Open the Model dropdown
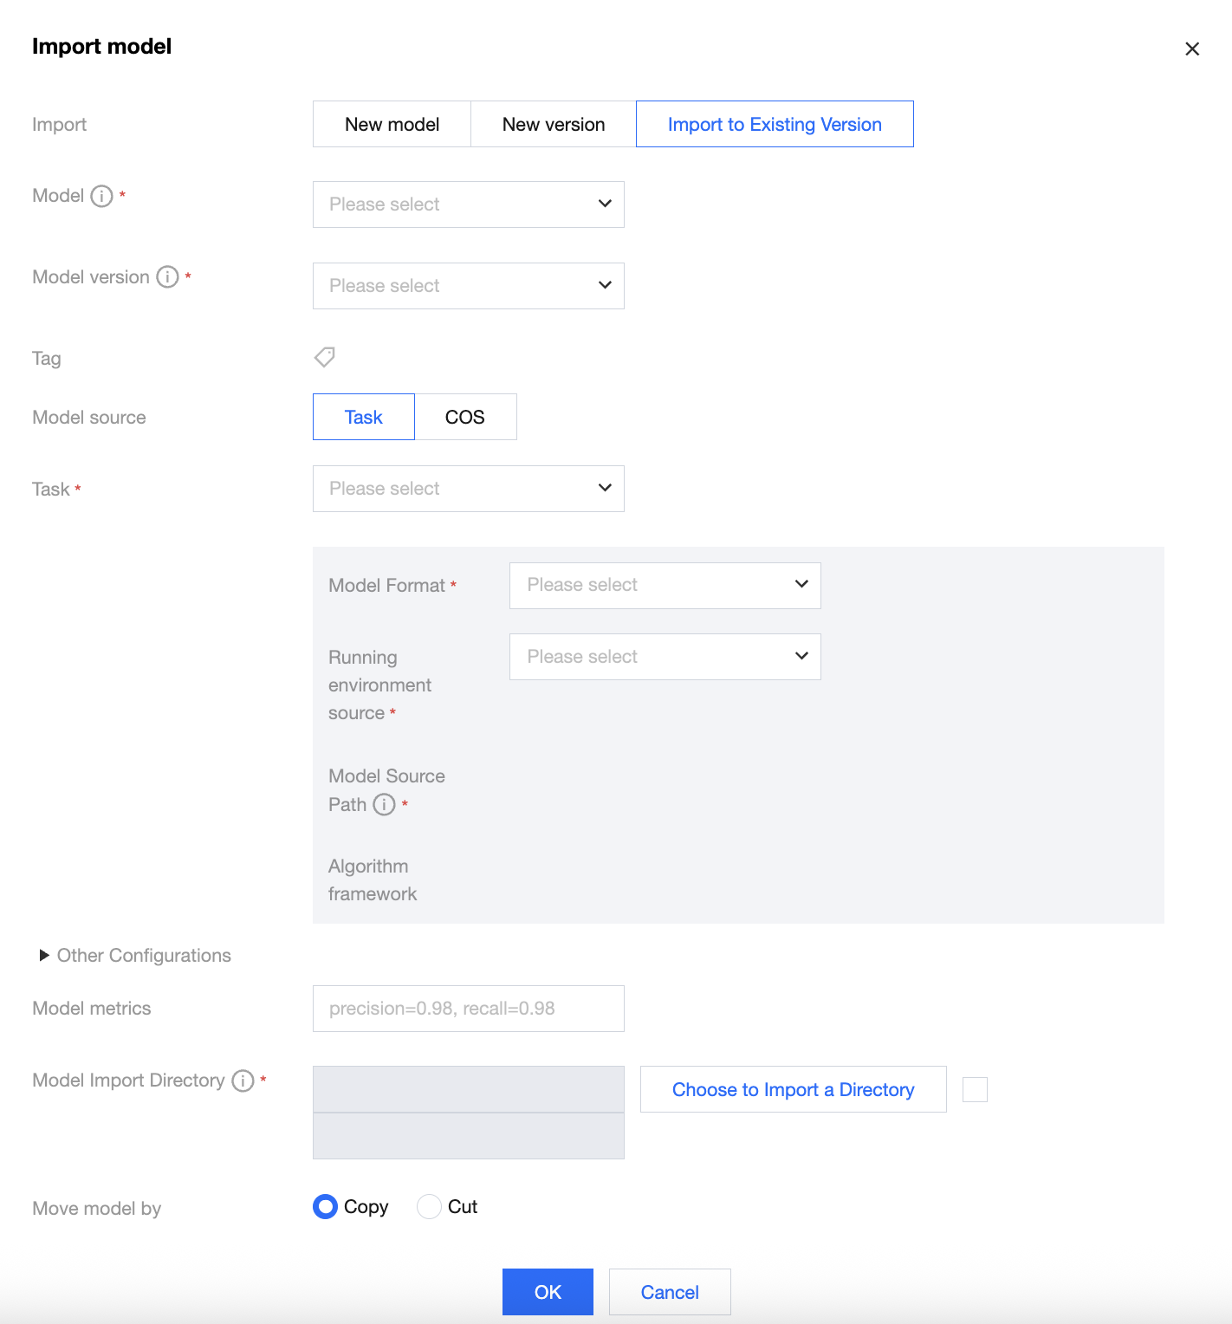 tap(468, 204)
